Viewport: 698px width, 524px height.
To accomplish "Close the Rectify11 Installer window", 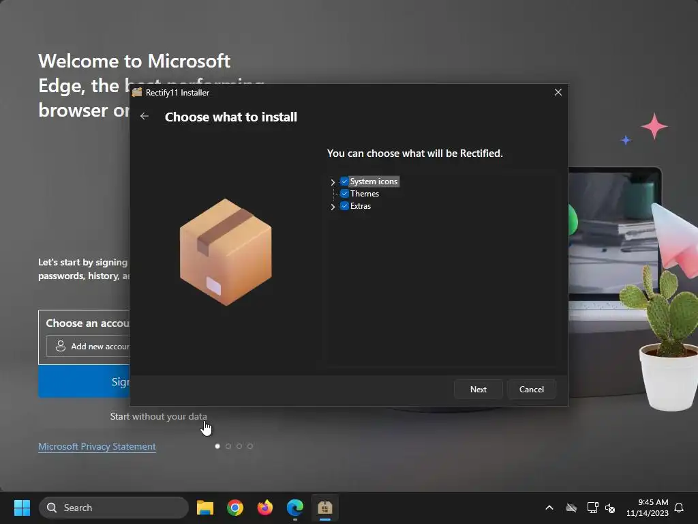I will tap(558, 92).
